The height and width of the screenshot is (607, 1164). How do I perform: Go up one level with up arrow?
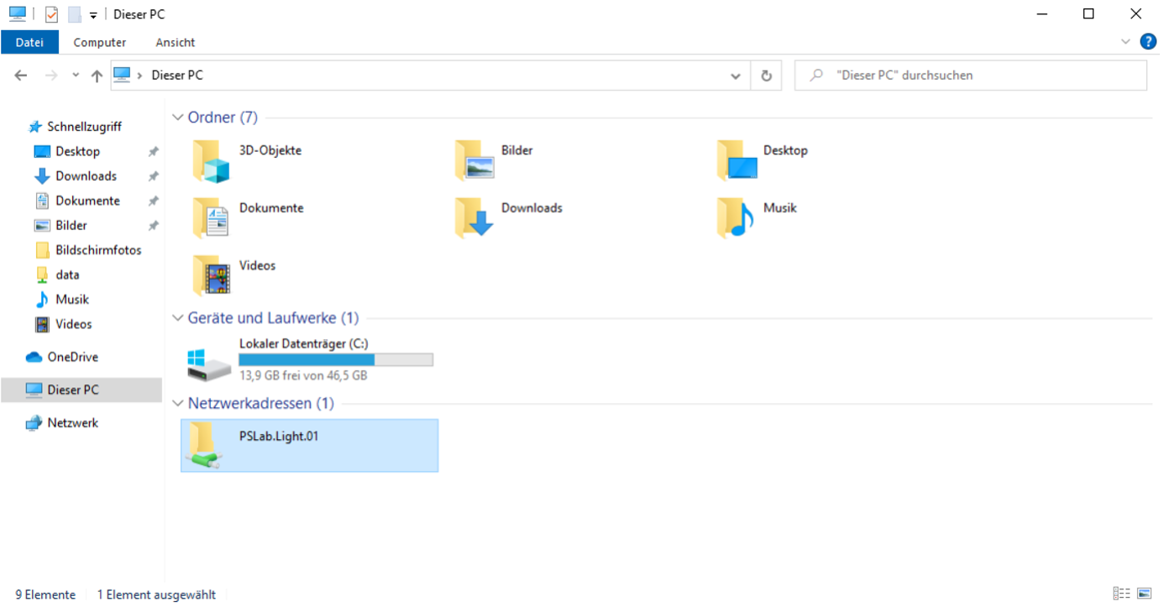(97, 76)
